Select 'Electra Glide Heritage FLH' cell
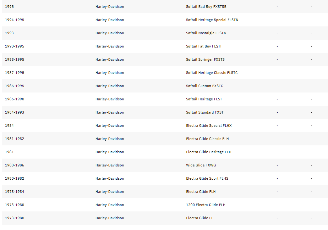328x230 pixels. 209,152
